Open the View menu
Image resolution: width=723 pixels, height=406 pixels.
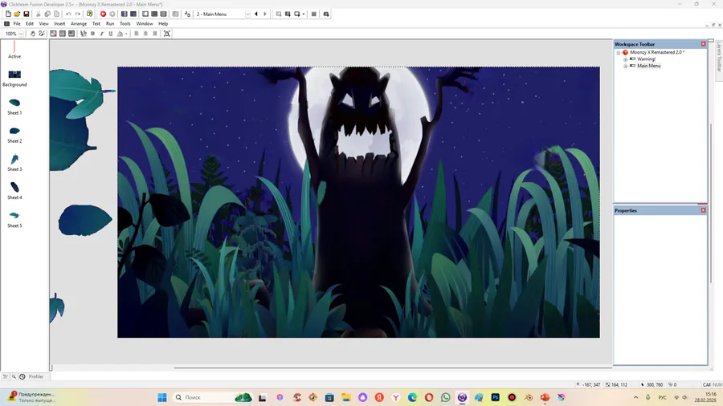pyautogui.click(x=44, y=23)
